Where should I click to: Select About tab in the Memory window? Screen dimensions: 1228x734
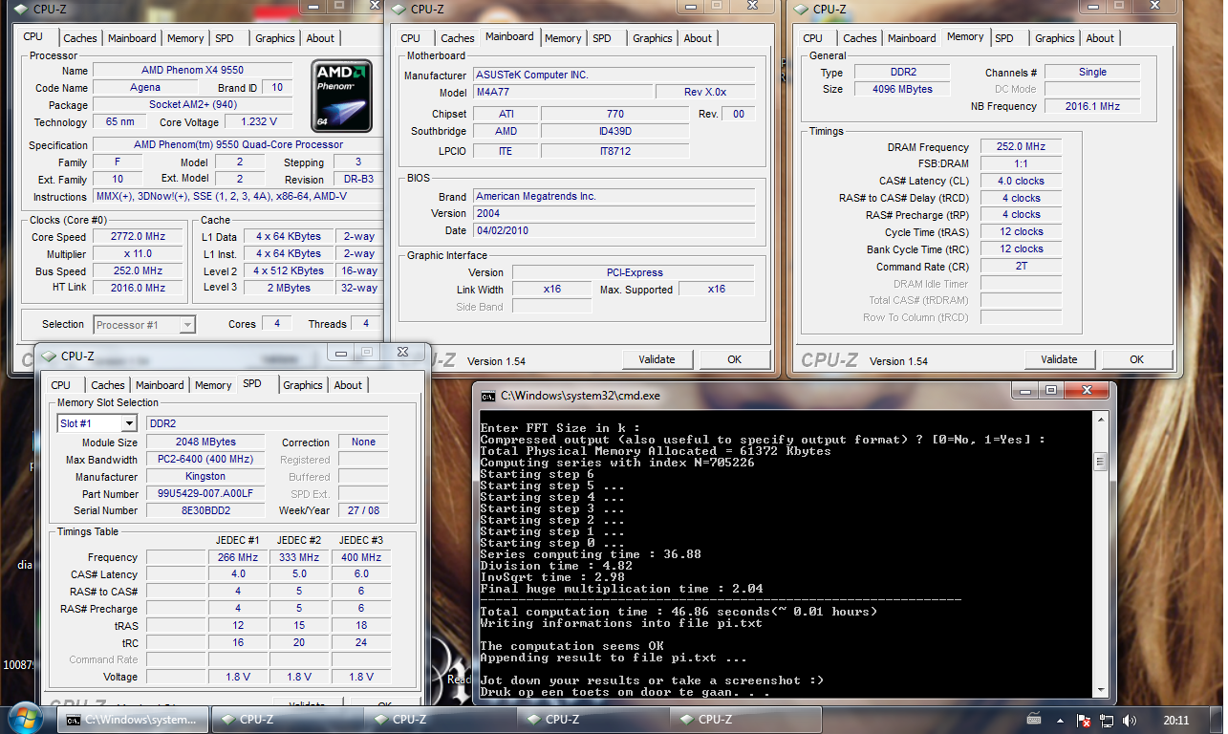tap(1100, 38)
